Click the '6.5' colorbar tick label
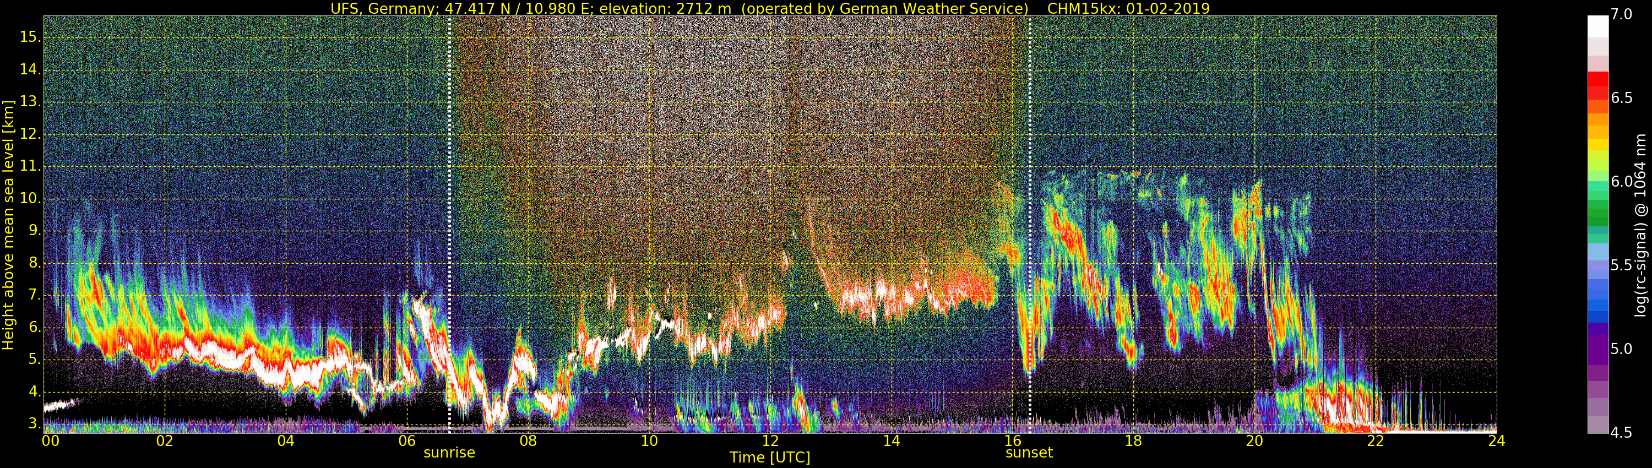 [1622, 97]
